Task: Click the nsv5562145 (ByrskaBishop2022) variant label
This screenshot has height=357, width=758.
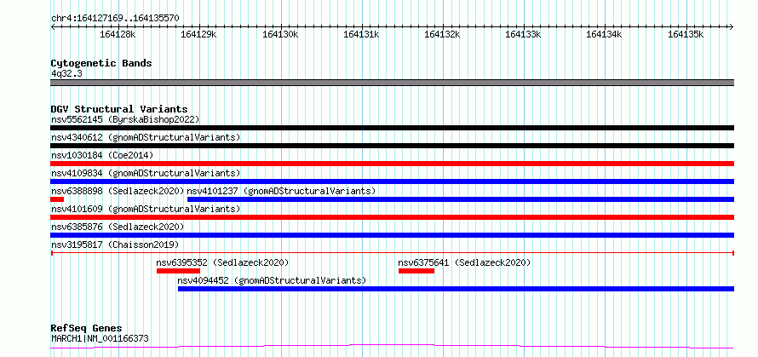Action: point(125,119)
